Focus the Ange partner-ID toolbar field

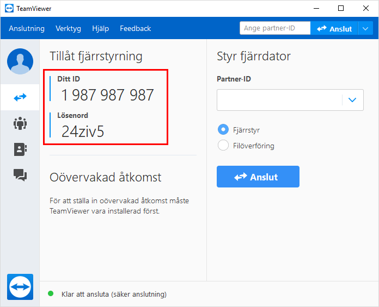[x=275, y=28]
